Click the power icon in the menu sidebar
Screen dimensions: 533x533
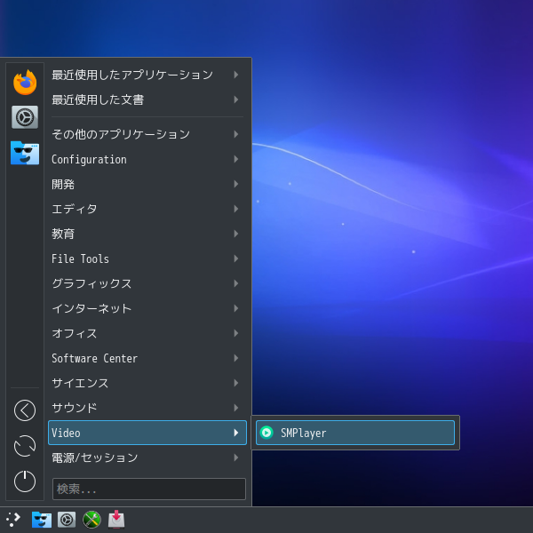(25, 481)
